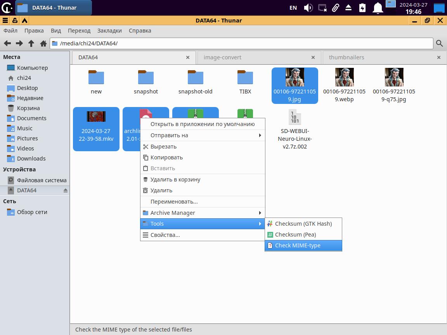This screenshot has height=335, width=447.
Task: Close the DATA64 tab
Action: tap(188, 57)
